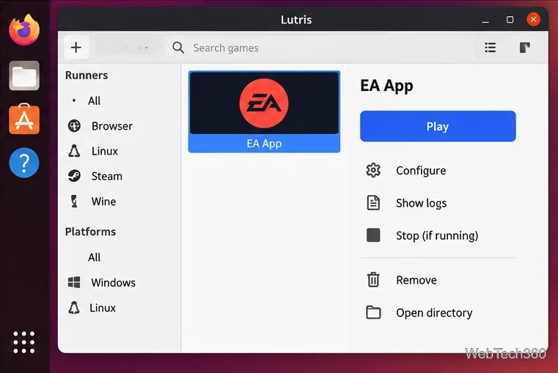Click the Platforms section header
558x373 pixels.
click(90, 232)
